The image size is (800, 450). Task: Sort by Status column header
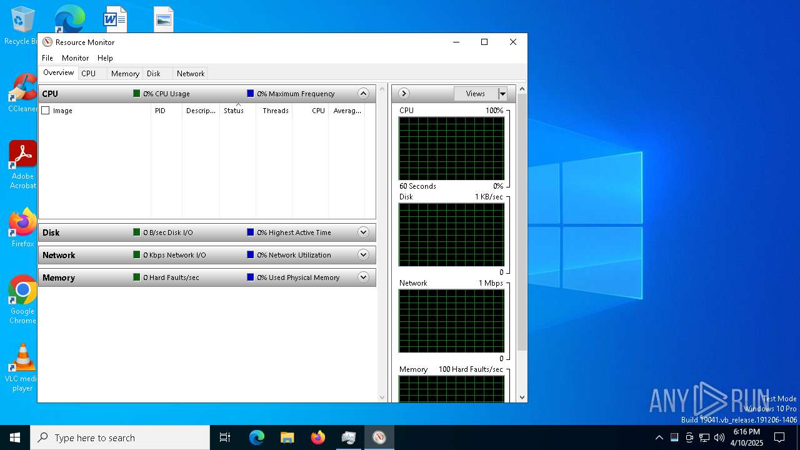237,111
